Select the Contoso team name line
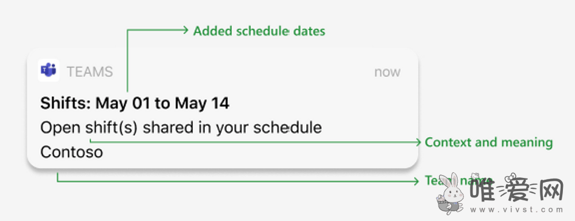The image size is (575, 221). pyautogui.click(x=71, y=152)
